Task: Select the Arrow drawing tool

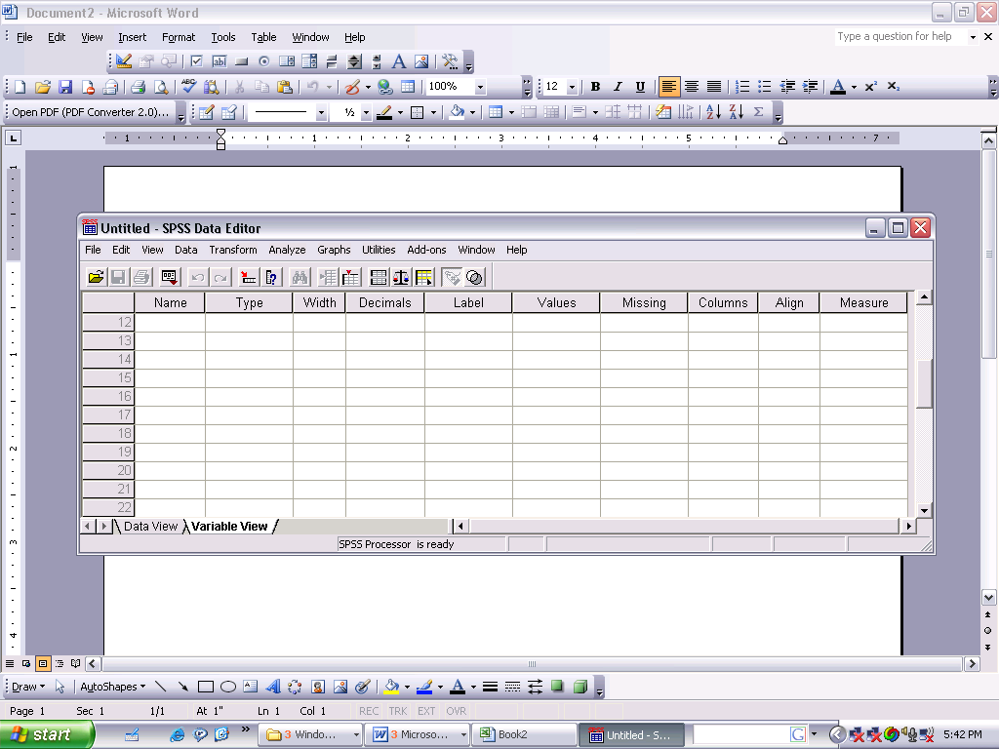Action: tap(182, 687)
